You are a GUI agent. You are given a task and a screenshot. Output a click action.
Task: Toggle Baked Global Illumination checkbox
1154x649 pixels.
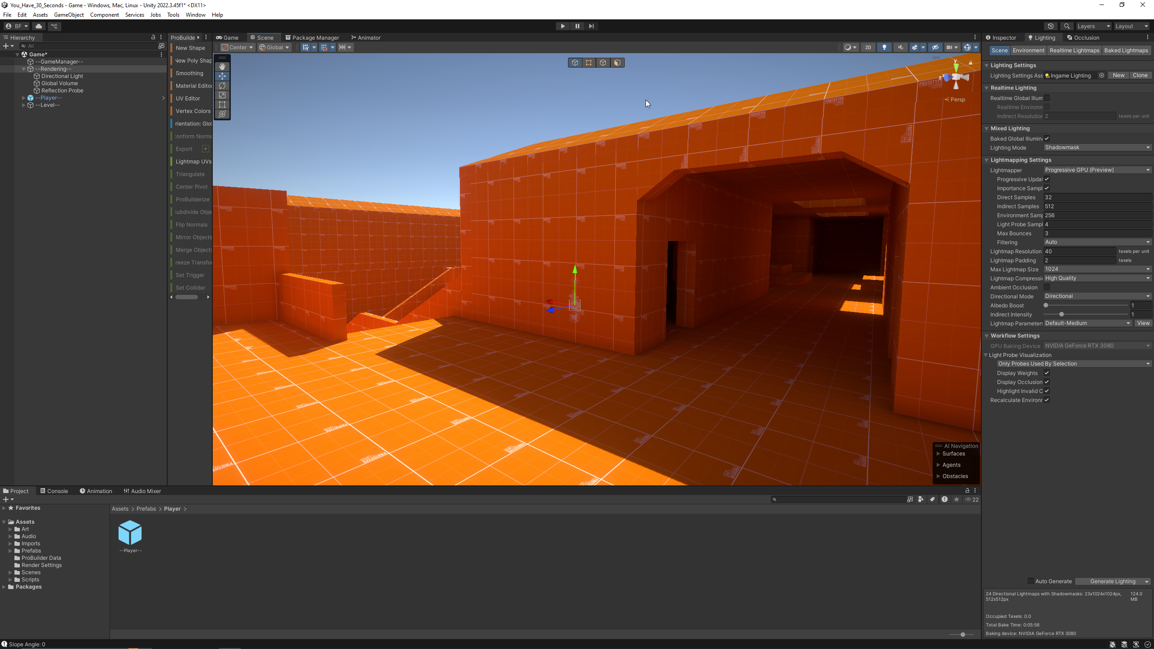[1047, 139]
